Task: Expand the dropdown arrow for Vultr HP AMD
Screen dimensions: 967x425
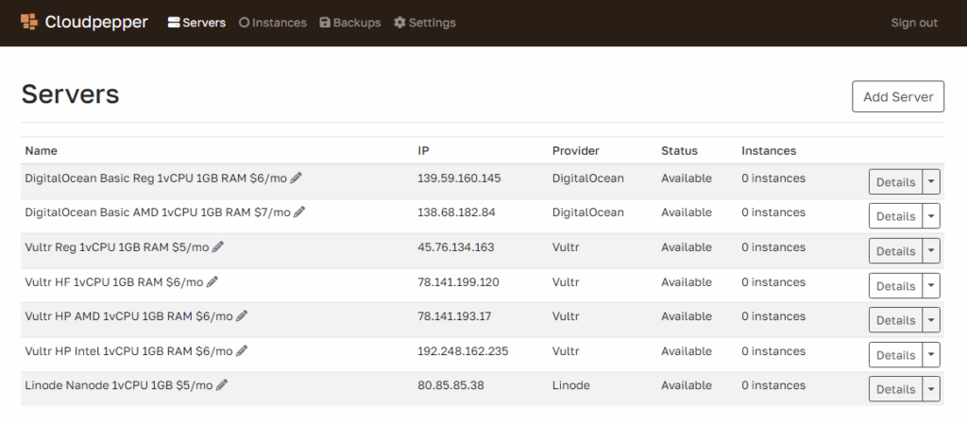Action: pos(931,320)
